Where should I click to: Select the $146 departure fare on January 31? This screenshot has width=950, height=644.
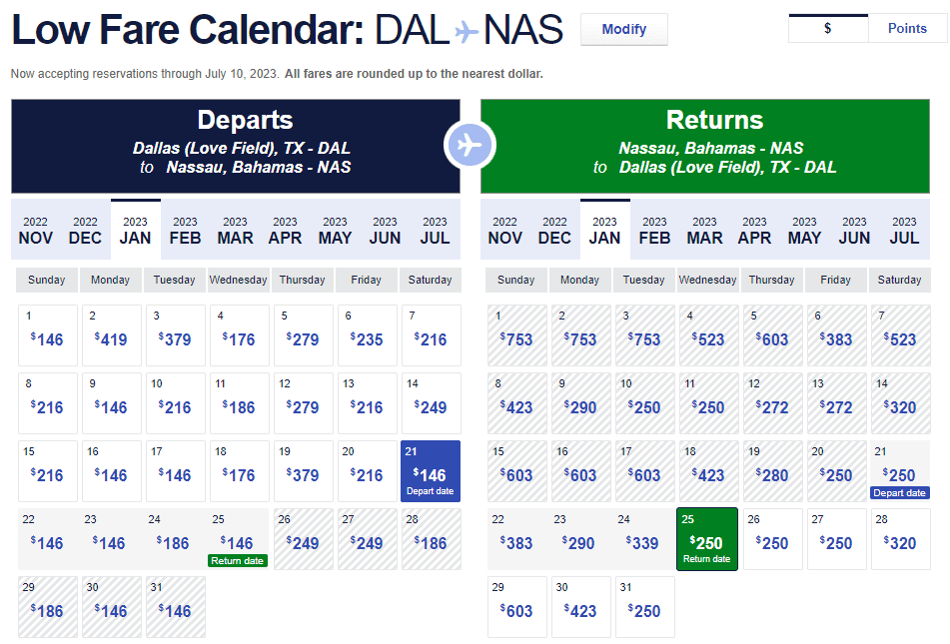click(x=175, y=606)
